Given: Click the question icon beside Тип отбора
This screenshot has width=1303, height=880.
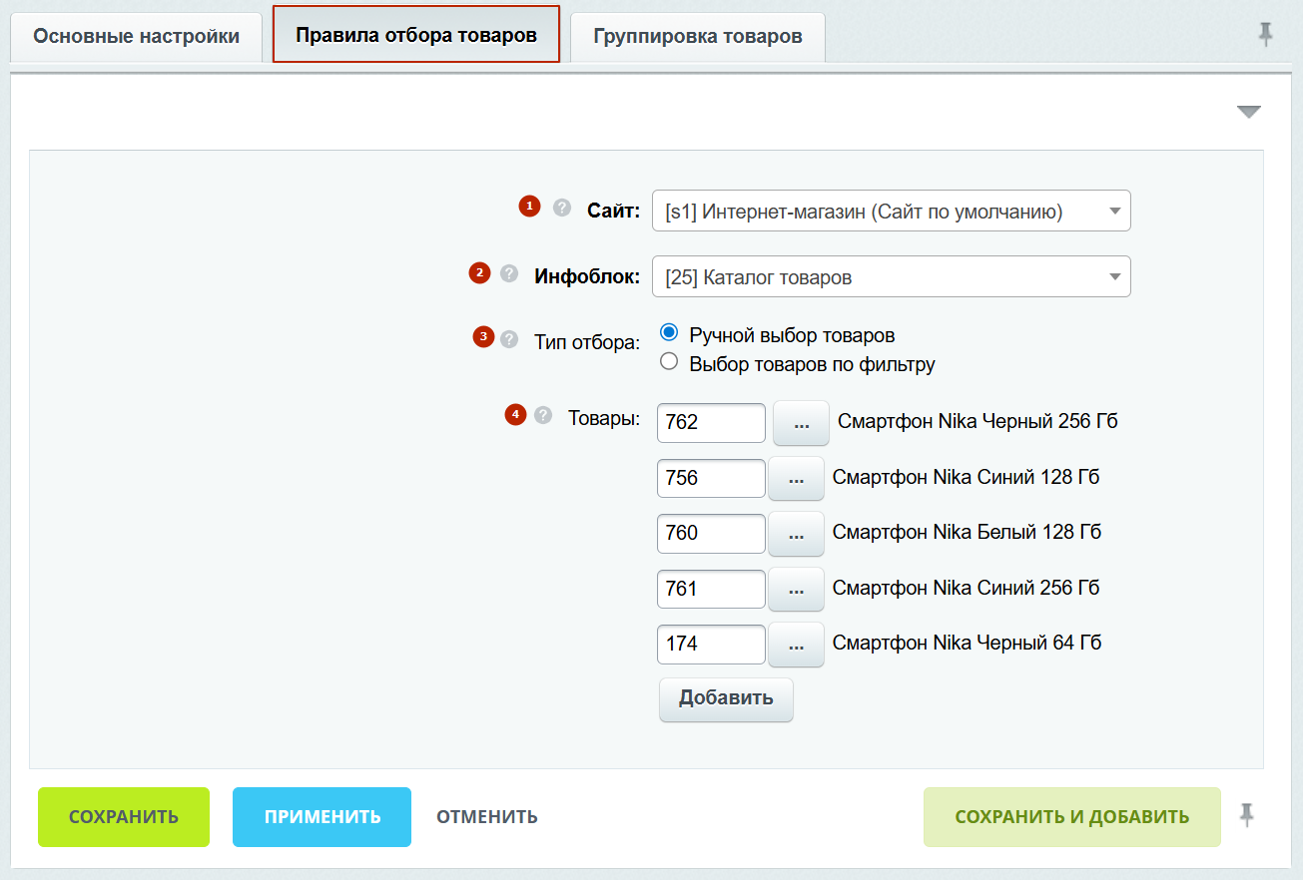Looking at the screenshot, I should (x=509, y=338).
